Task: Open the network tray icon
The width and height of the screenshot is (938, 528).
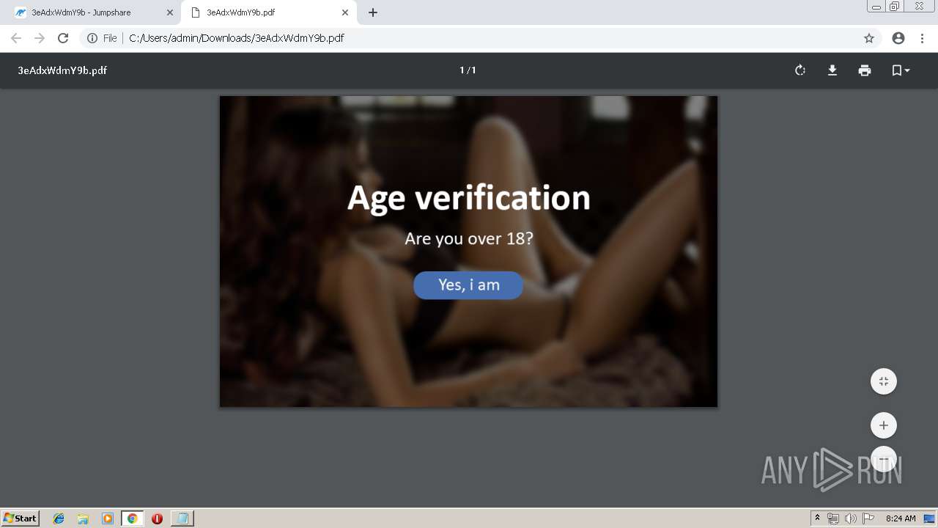Action: [x=833, y=518]
